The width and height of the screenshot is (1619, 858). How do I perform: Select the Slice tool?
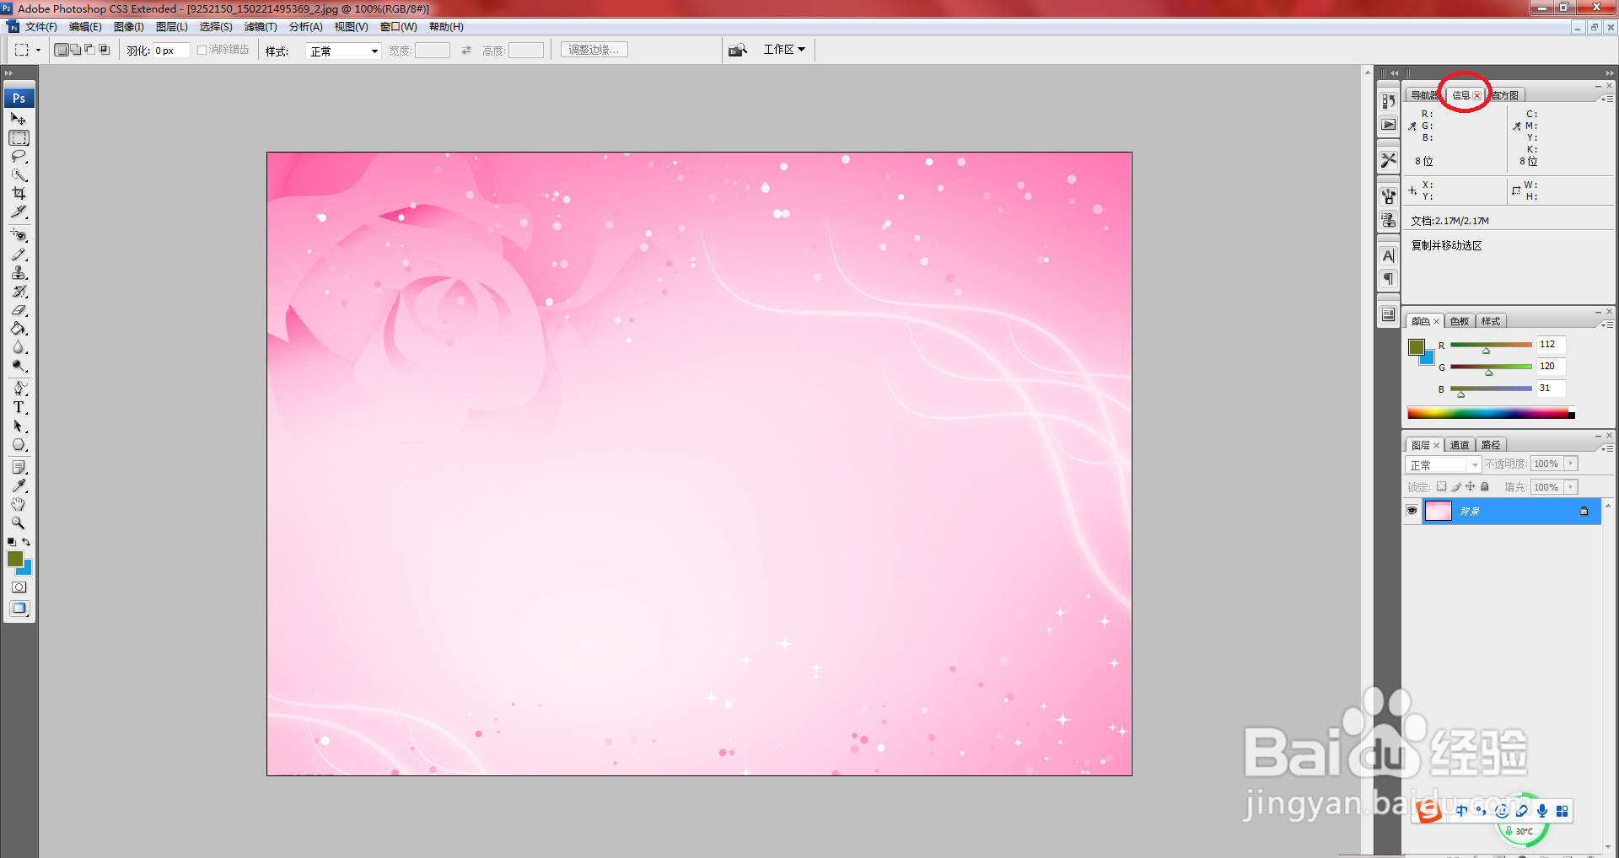[19, 212]
